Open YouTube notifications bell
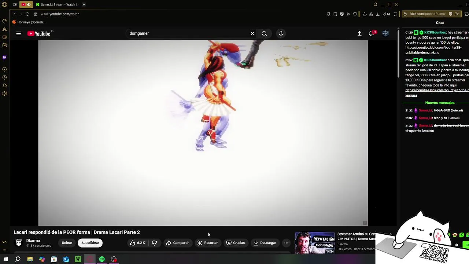The image size is (469, 264). 372,33
